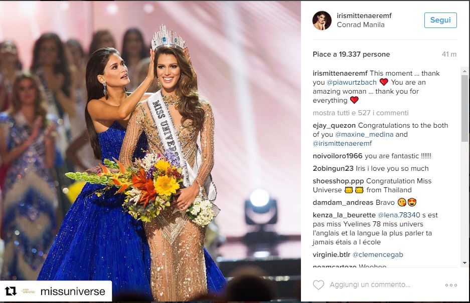
Task: Open the Piace a 19.337 persone likes
Action: [351, 54]
